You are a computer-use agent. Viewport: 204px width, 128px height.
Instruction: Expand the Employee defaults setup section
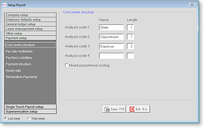31,20
